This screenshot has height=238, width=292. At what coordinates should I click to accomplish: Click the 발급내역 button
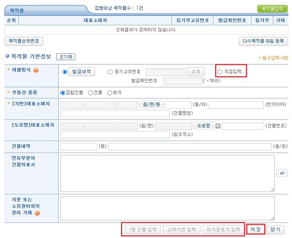click(x=82, y=72)
